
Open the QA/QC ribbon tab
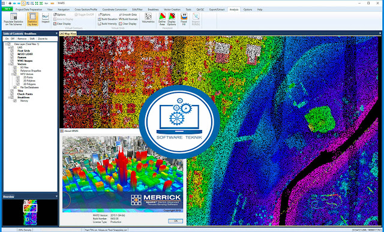pos(200,10)
